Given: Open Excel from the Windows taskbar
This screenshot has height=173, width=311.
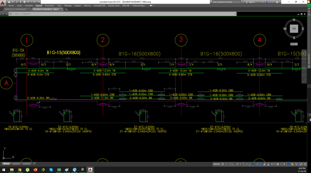Looking at the screenshot, I should (59, 170).
